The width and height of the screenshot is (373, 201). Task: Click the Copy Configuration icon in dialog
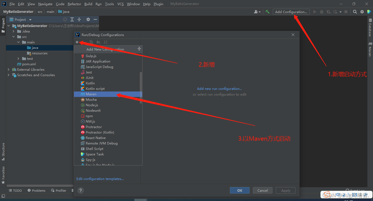pos(91,42)
